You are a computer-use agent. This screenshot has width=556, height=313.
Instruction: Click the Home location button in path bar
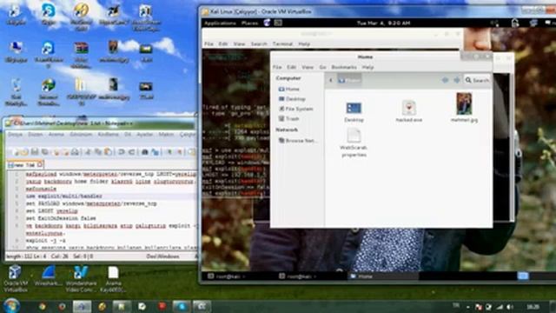(349, 80)
